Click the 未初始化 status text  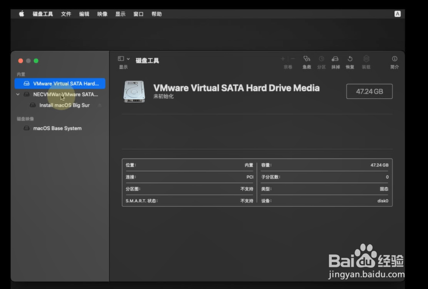click(164, 96)
